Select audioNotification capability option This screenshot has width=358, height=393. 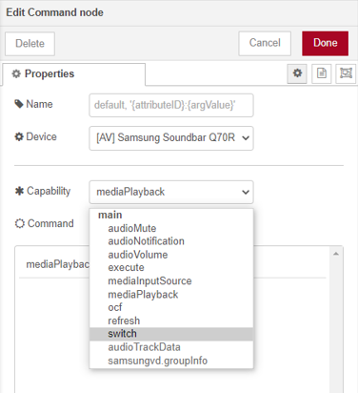click(171, 241)
